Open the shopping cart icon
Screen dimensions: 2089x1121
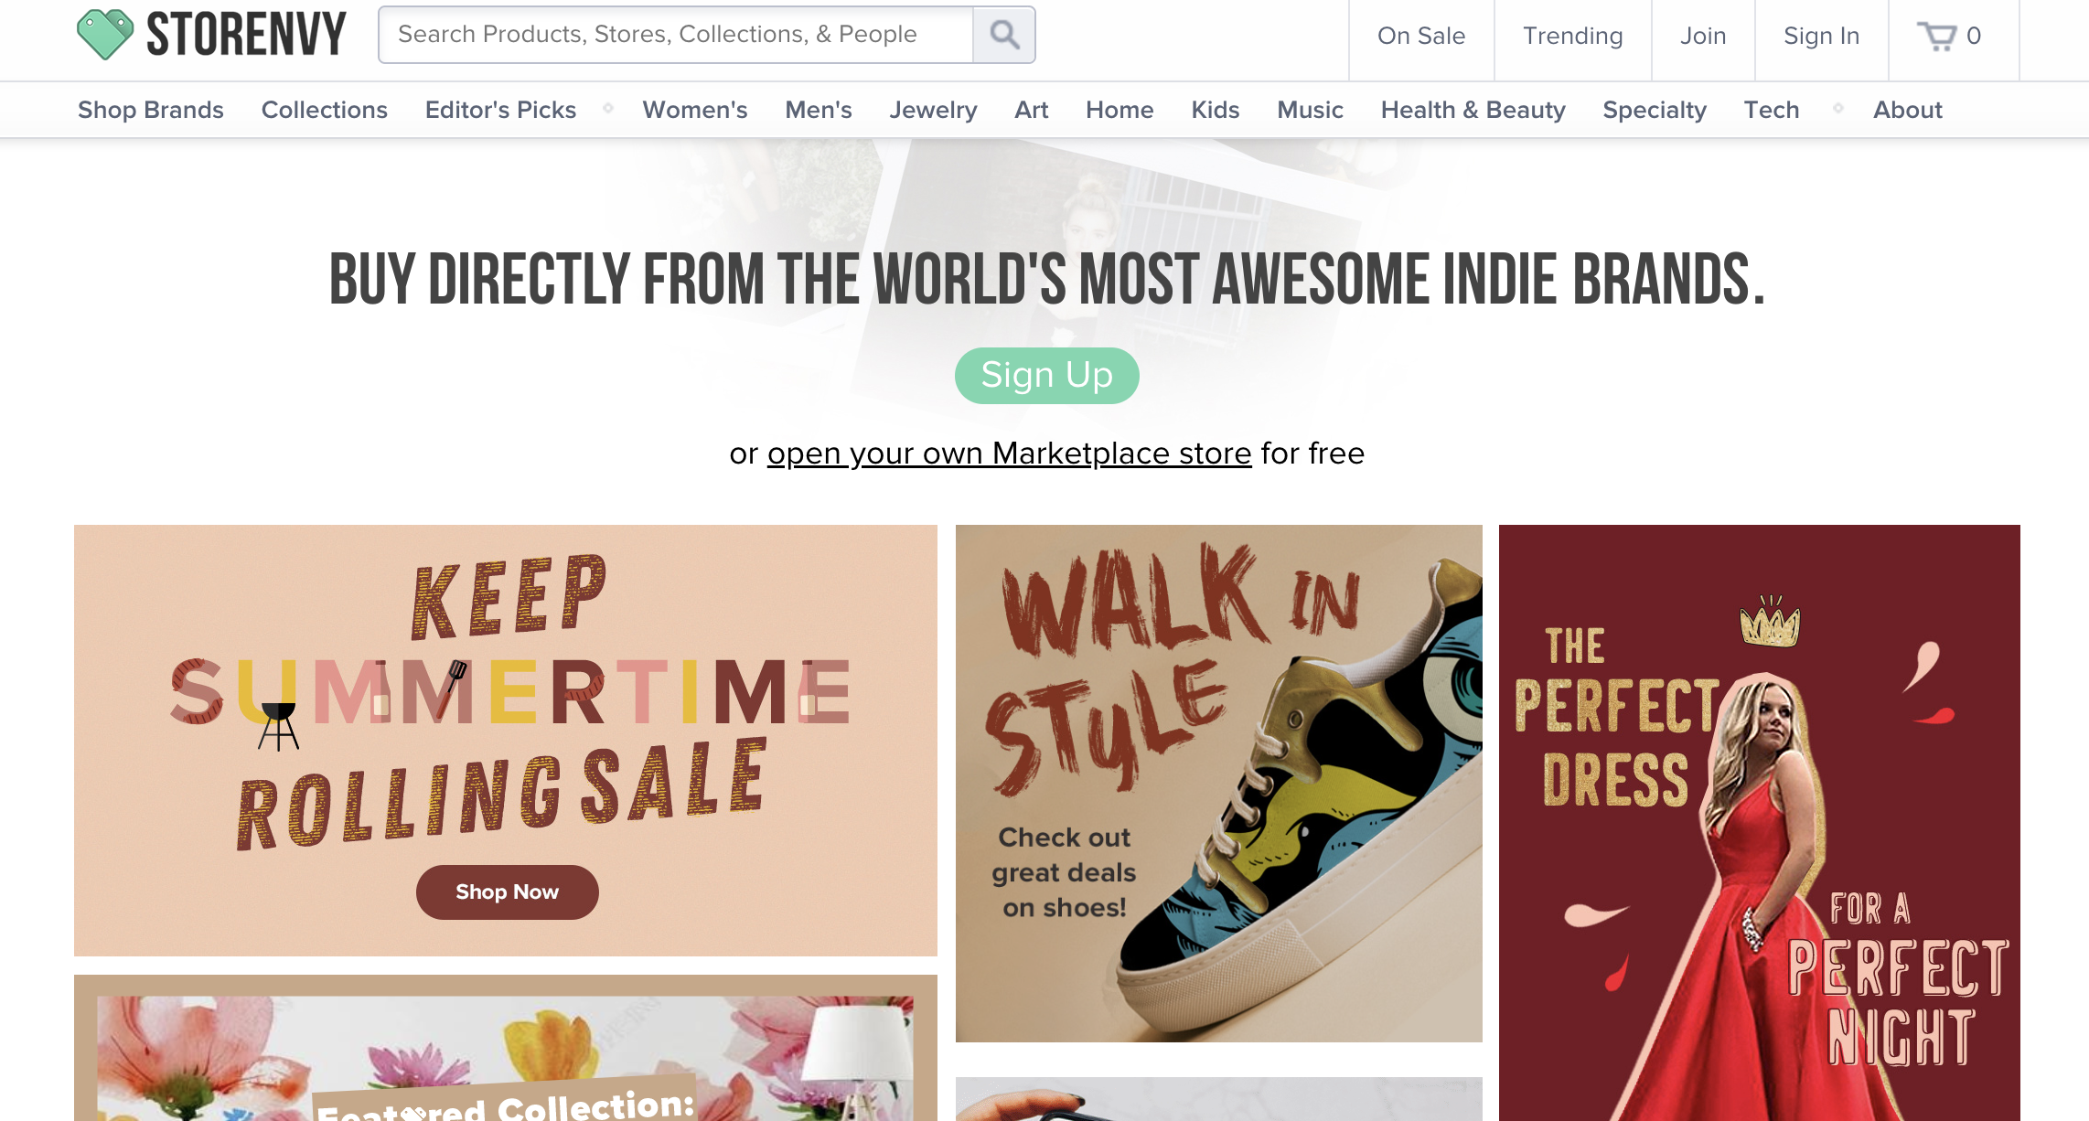1936,36
